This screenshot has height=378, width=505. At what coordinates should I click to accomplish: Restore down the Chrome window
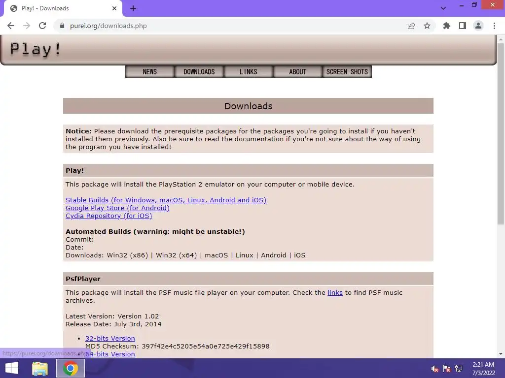coord(474,5)
